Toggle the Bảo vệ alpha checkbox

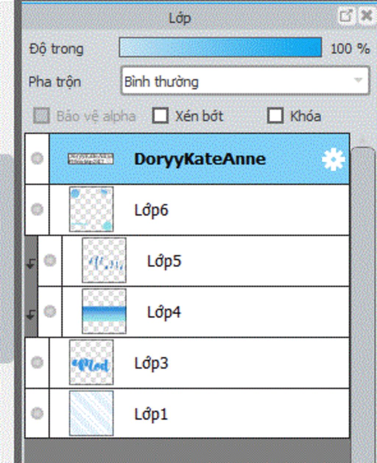[x=41, y=116]
